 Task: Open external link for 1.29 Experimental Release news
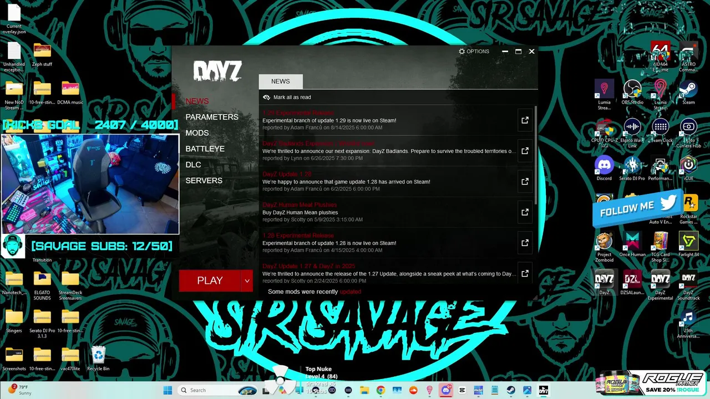(525, 120)
